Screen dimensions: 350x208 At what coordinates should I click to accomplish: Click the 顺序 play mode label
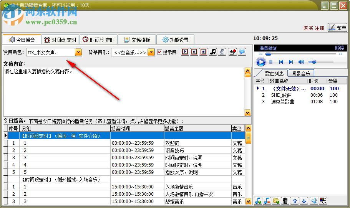tap(340, 48)
